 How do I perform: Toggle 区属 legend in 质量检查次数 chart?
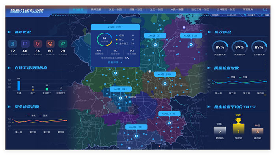[x=243, y=77]
